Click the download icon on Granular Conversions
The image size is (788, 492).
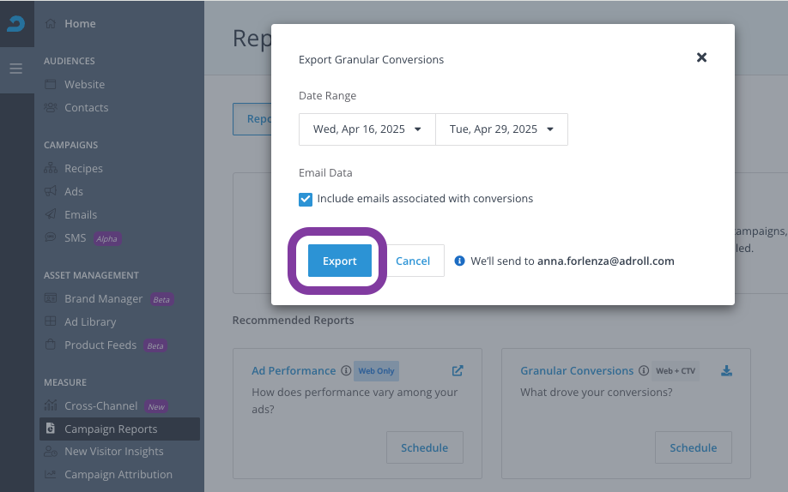tap(726, 371)
